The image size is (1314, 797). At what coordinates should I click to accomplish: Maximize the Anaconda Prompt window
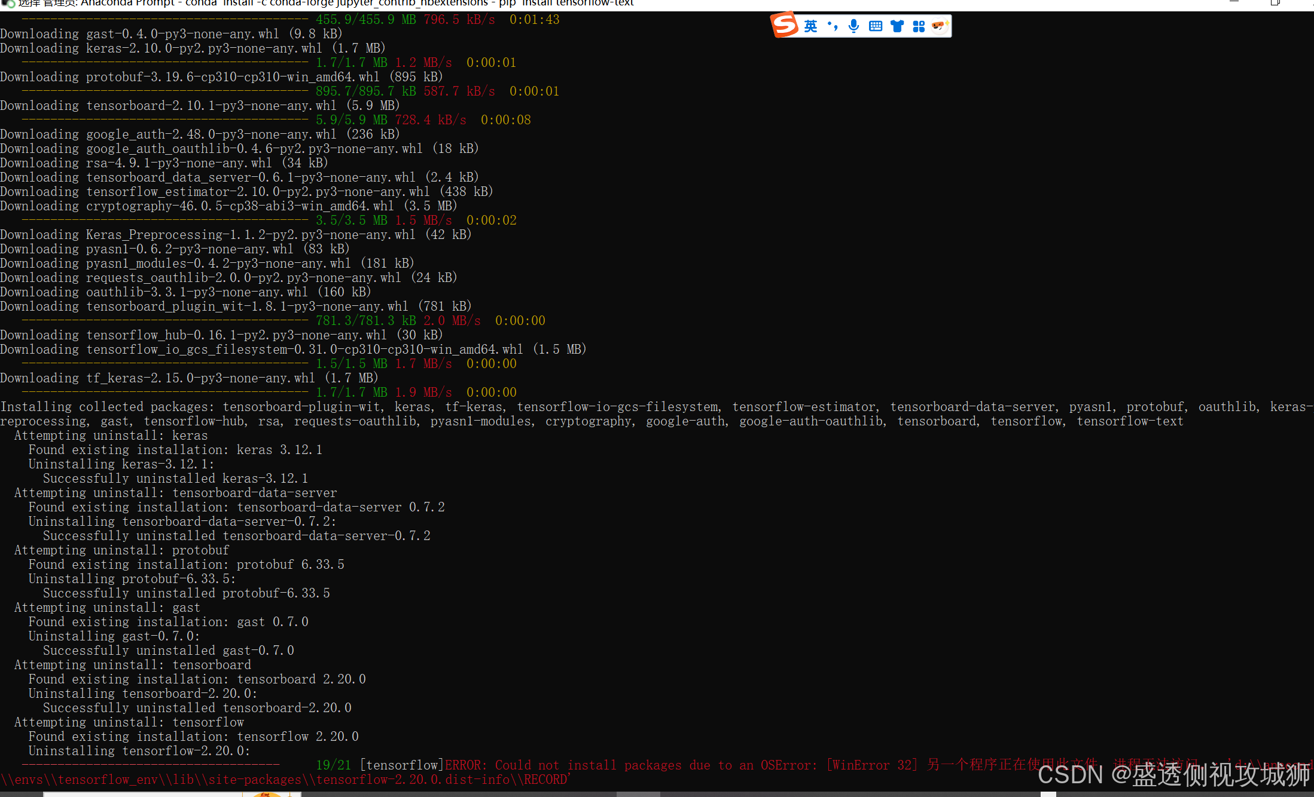click(x=1275, y=2)
